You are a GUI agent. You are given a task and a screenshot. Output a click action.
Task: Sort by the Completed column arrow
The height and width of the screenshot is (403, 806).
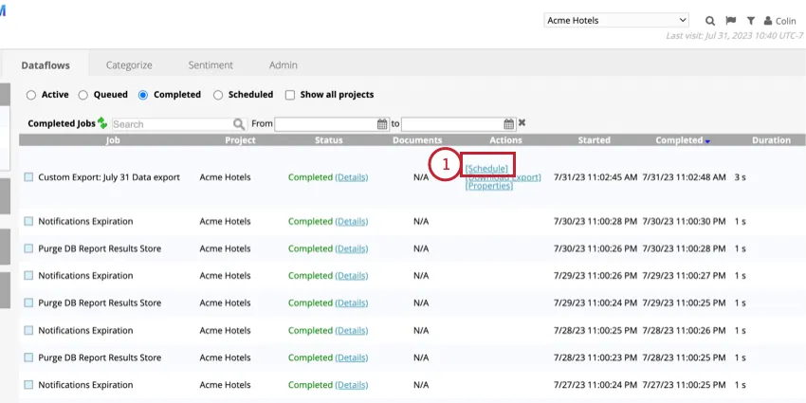707,141
